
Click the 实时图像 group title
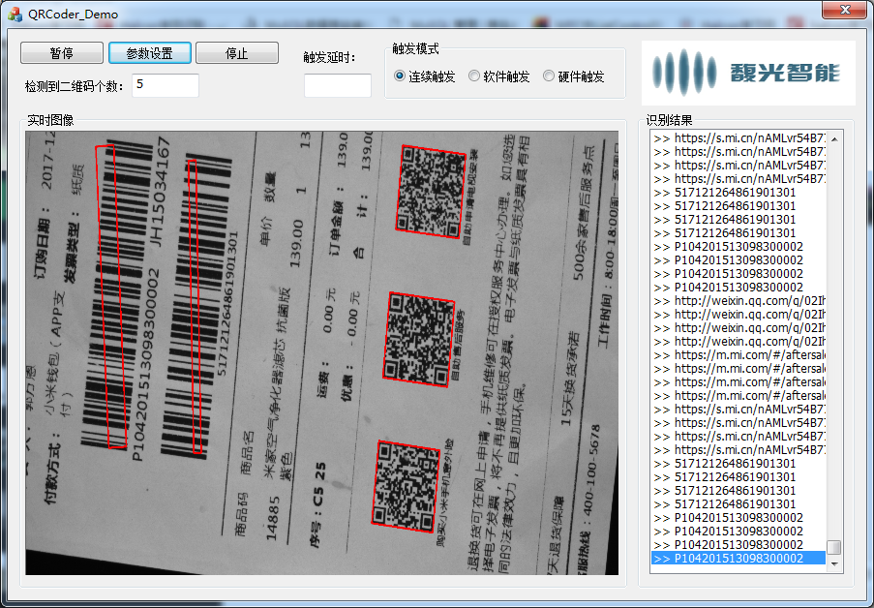click(50, 120)
